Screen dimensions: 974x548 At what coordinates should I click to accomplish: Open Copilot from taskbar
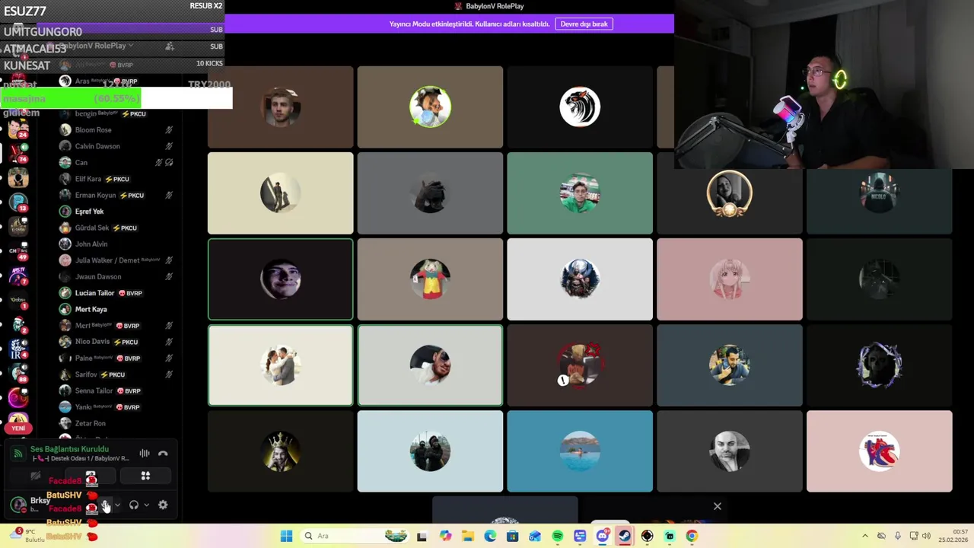coord(445,536)
